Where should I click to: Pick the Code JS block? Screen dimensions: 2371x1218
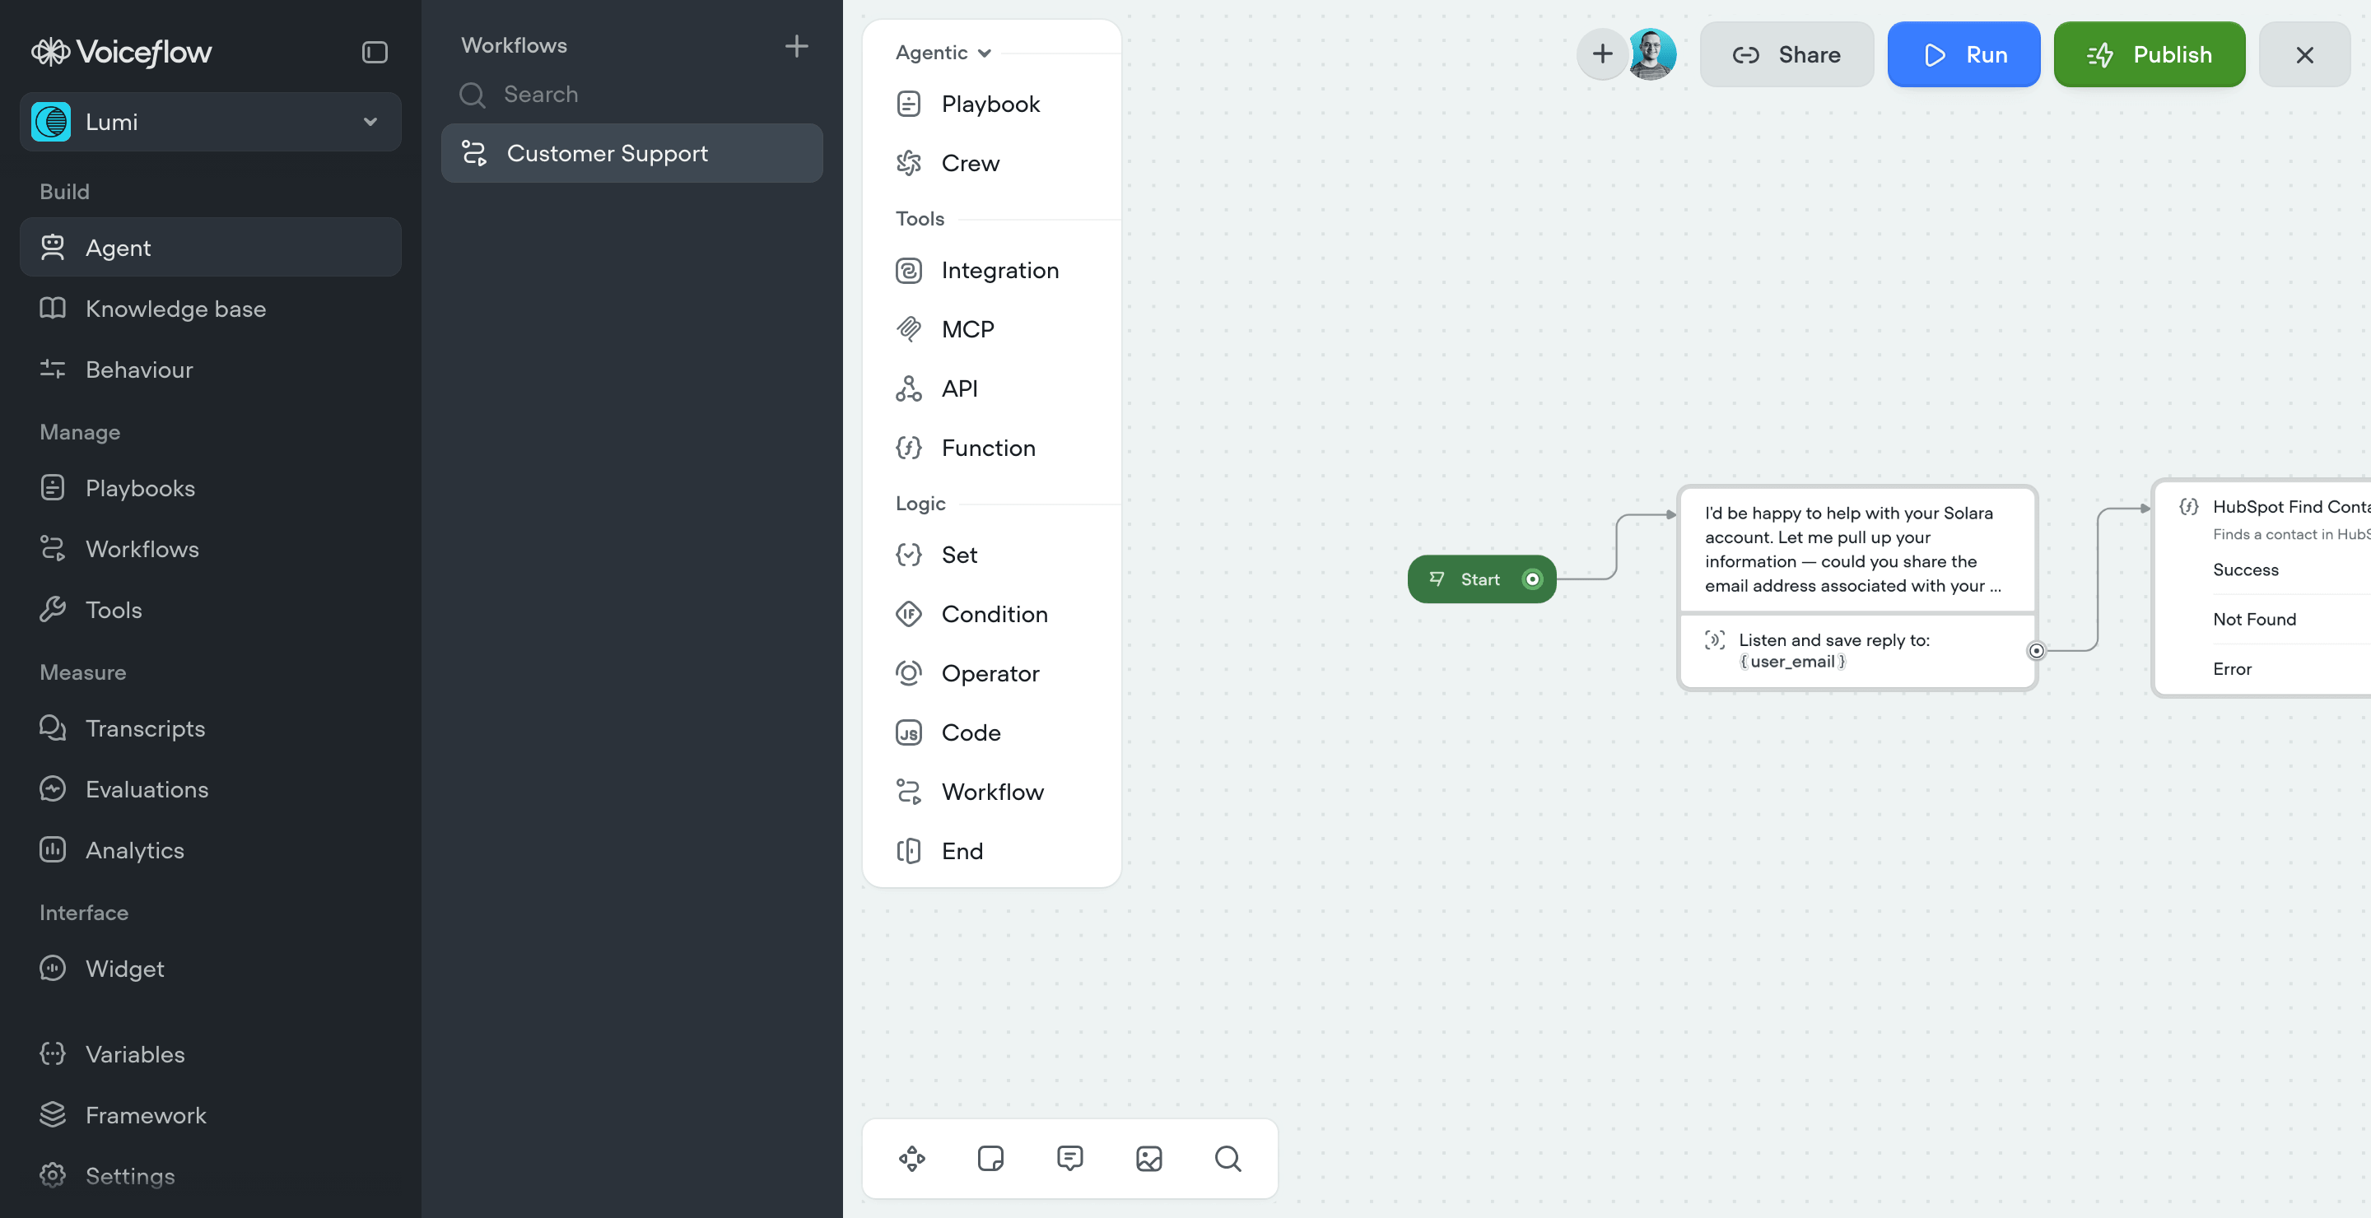970,732
